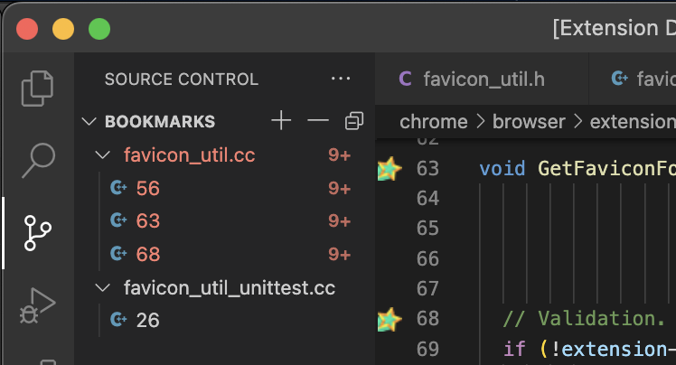Click the minus icon in Bookmarks header
The width and height of the screenshot is (676, 365).
point(318,120)
